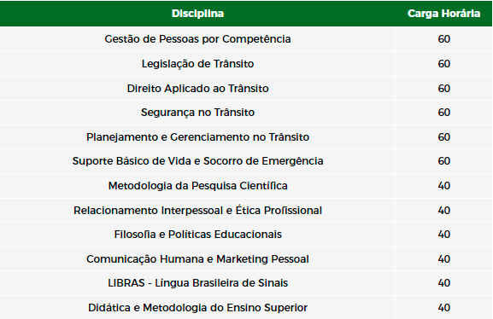Select the Segurança no Trânsito discipline
Image resolution: width=493 pixels, height=319 pixels.
(197, 113)
